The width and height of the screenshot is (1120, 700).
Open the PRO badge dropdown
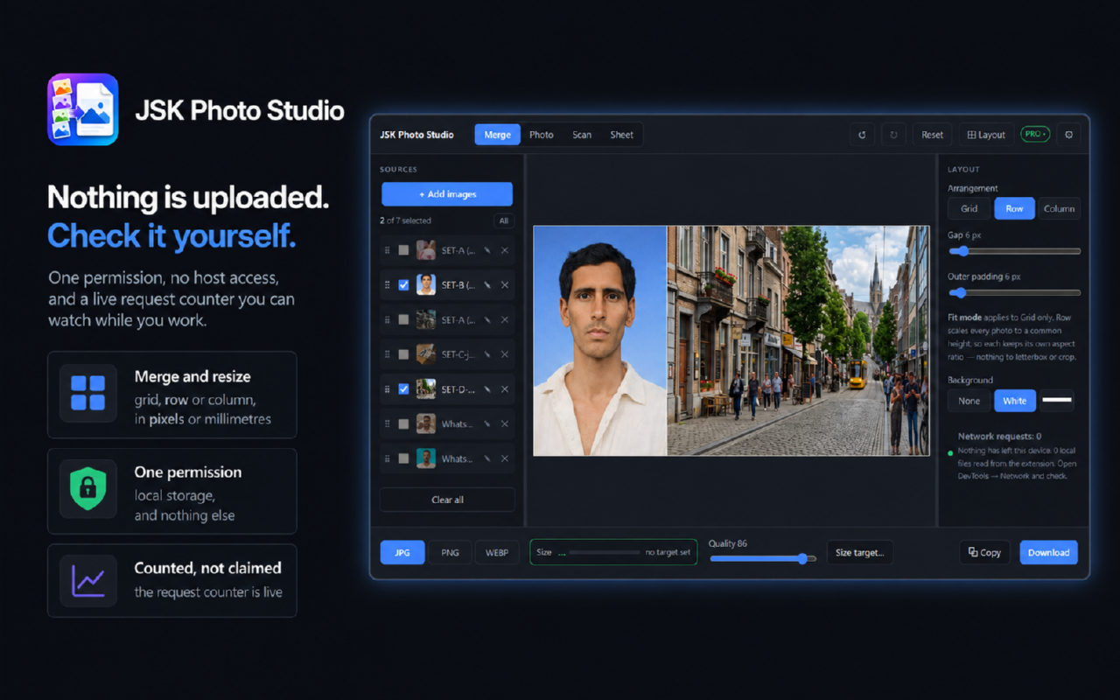tap(1035, 135)
